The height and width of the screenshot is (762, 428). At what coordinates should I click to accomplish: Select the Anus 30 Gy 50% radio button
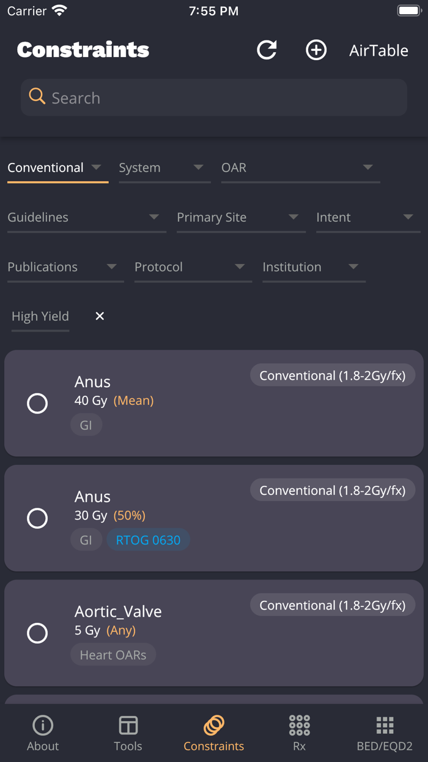pos(37,518)
